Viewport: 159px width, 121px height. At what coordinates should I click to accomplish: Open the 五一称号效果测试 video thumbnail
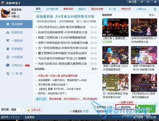click(115, 83)
